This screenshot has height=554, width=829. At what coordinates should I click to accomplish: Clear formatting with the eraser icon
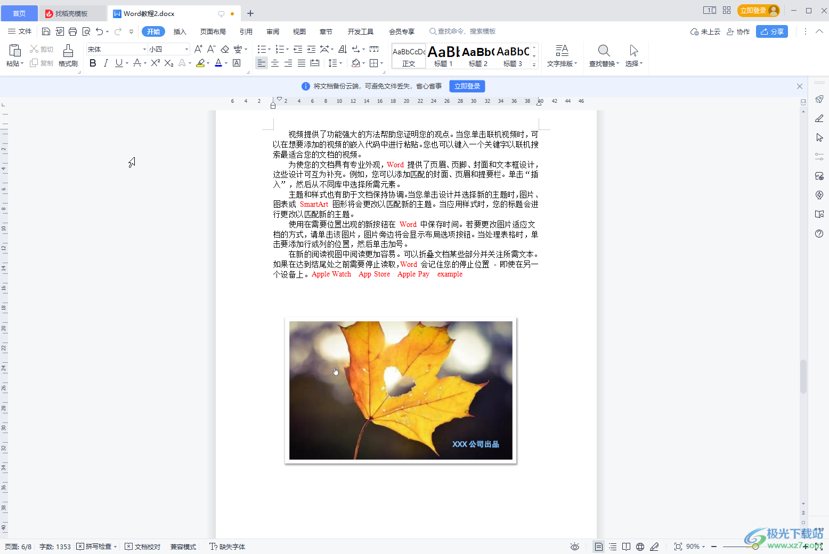coord(225,49)
